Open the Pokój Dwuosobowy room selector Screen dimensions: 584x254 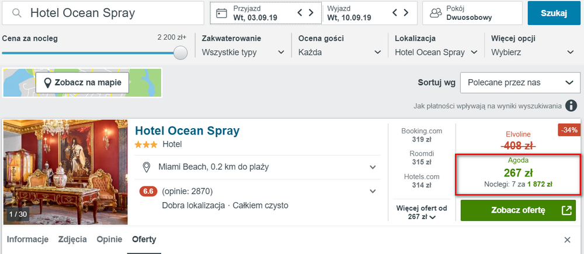[x=472, y=13]
